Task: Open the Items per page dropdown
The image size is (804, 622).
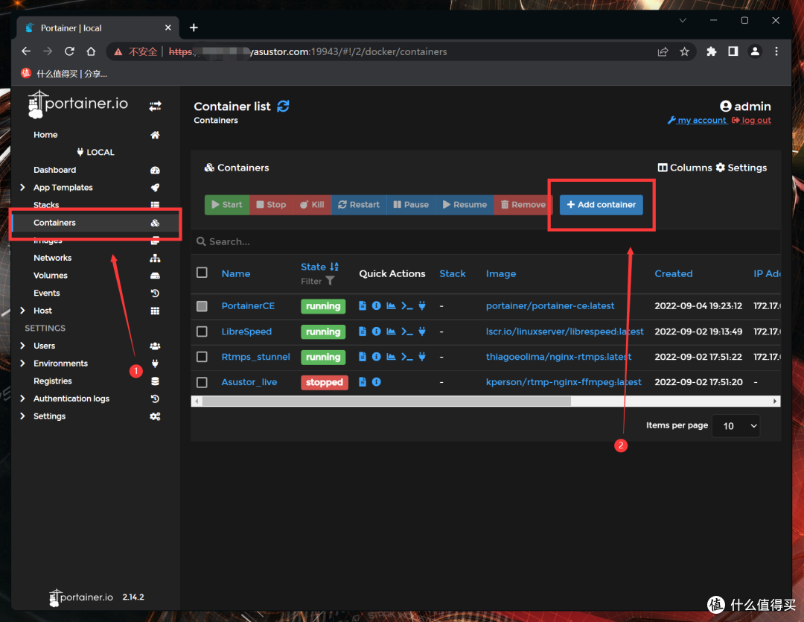Action: 736,425
